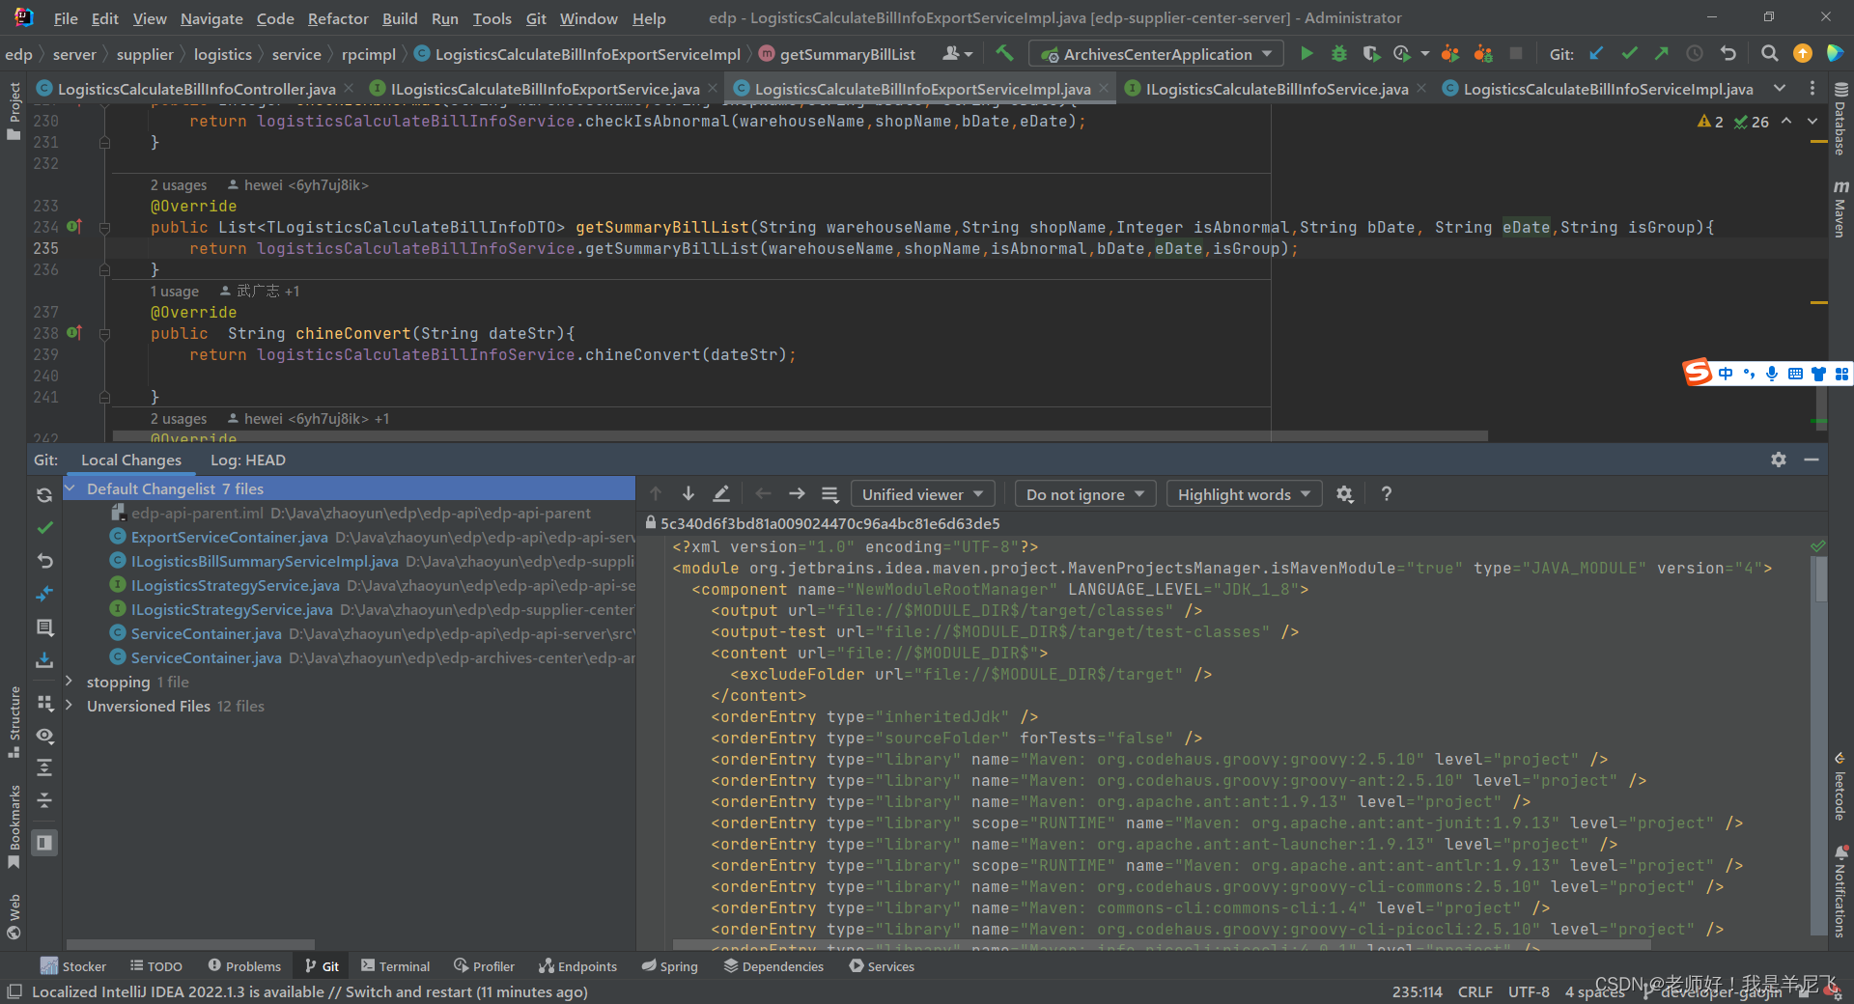Rollback changes using the toolbar undo icon

click(1728, 54)
